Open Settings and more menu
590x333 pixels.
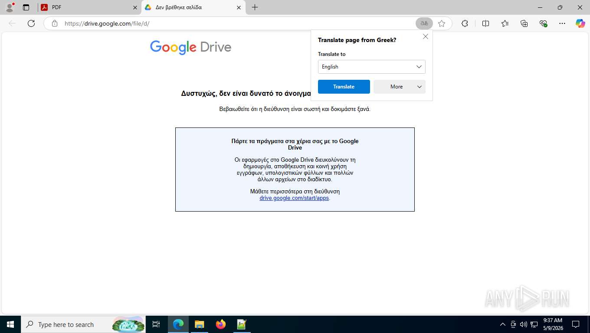pyautogui.click(x=562, y=23)
